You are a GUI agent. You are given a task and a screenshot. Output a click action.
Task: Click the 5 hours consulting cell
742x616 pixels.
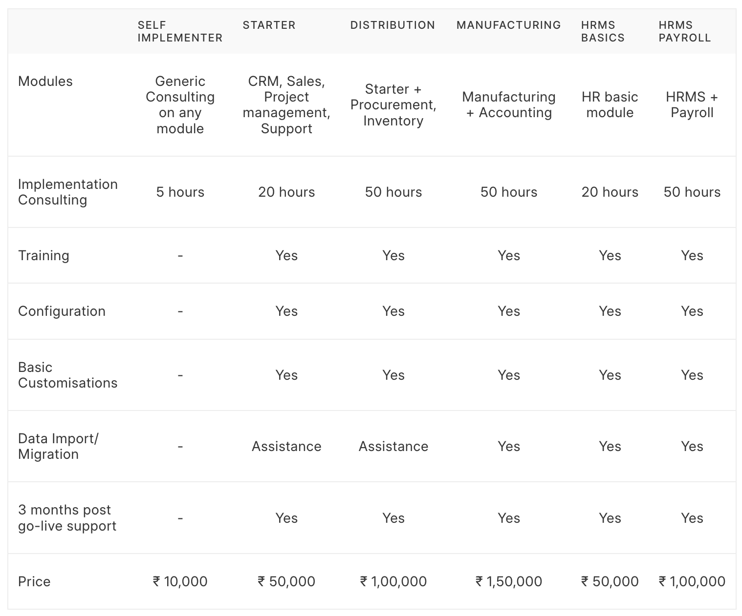180,192
